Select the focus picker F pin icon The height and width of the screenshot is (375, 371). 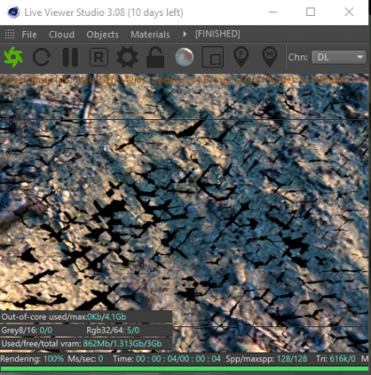241,56
